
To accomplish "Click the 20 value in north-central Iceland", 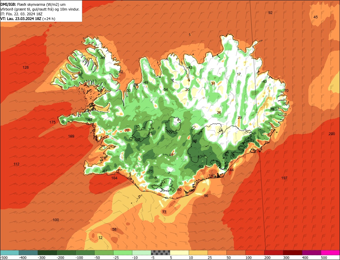I will coord(187,90).
